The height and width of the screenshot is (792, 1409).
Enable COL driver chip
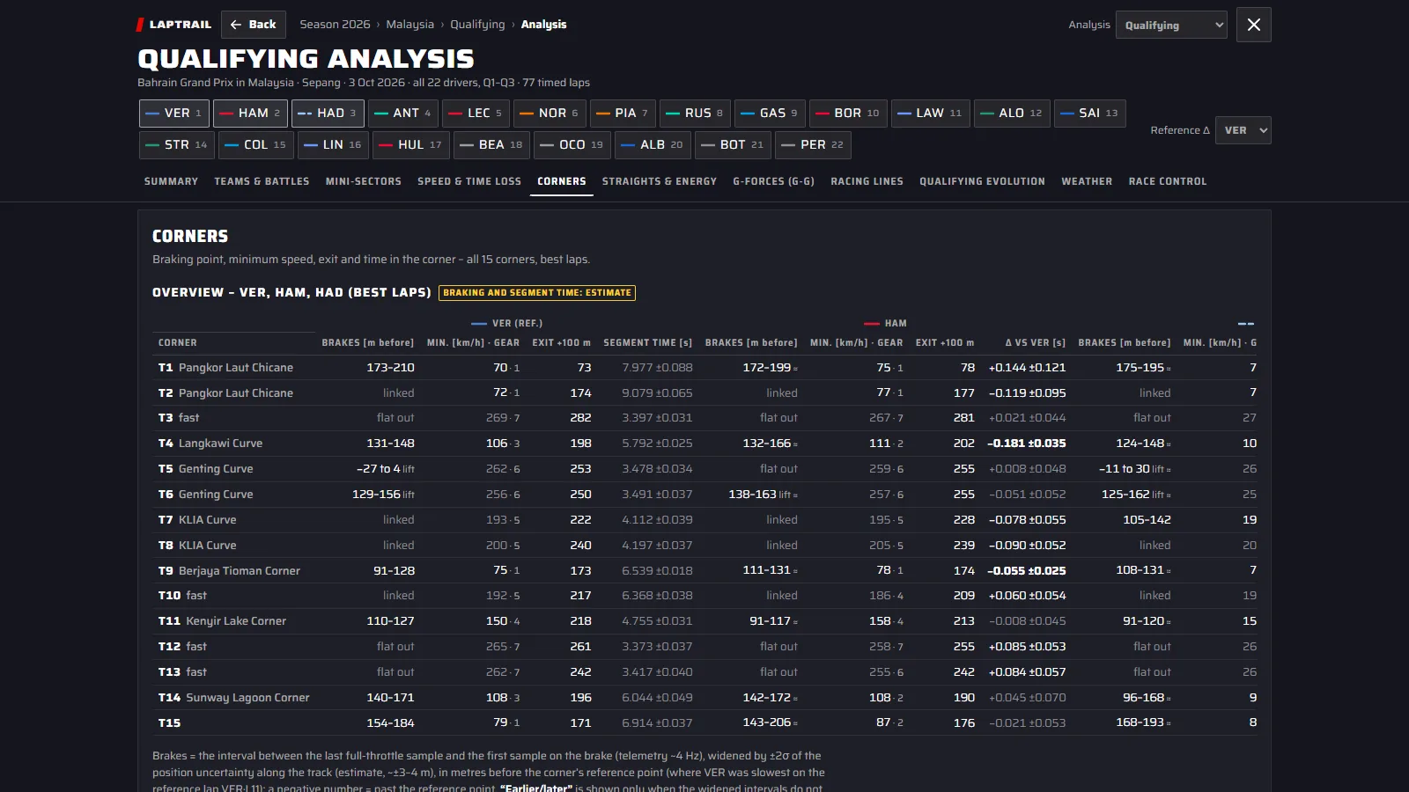click(256, 145)
